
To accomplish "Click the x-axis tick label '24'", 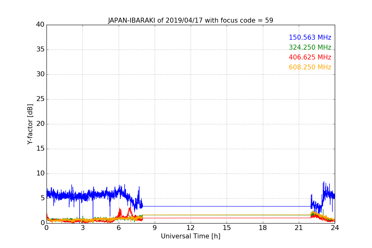I will pos(335,228).
